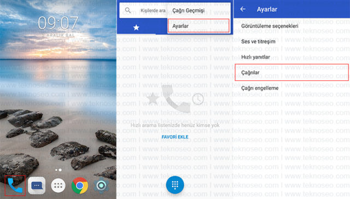
Task: Open the Phone app on home screen
Action: 15,185
